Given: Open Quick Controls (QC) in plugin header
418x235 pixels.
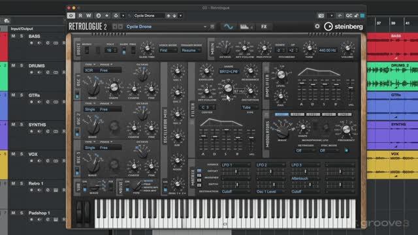Looking at the screenshot, I should pyautogui.click(x=349, y=16).
